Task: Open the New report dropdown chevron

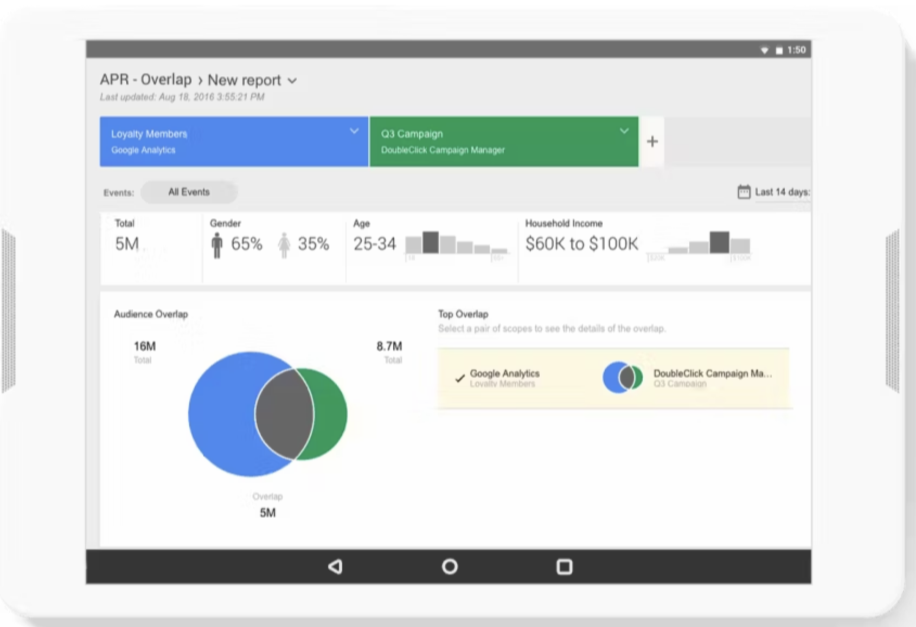Action: [x=292, y=81]
